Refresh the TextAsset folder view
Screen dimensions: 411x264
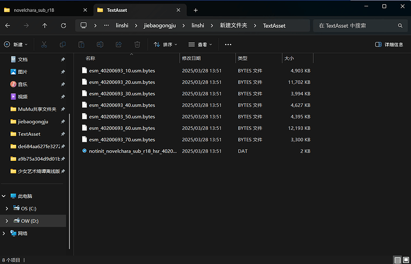[63, 26]
